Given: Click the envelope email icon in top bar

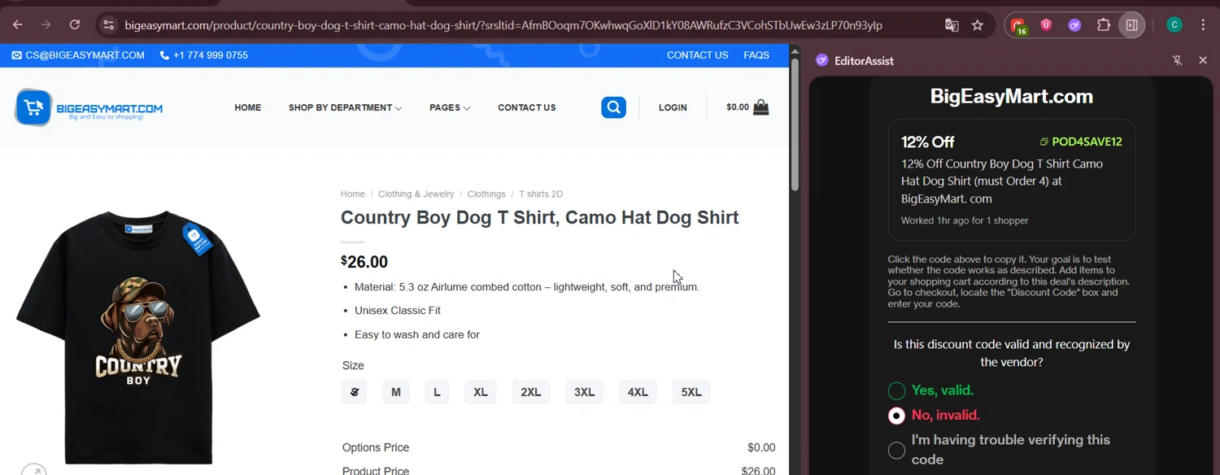Looking at the screenshot, I should 17,55.
